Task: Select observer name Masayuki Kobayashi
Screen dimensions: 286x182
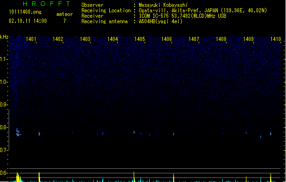Action: click(163, 5)
